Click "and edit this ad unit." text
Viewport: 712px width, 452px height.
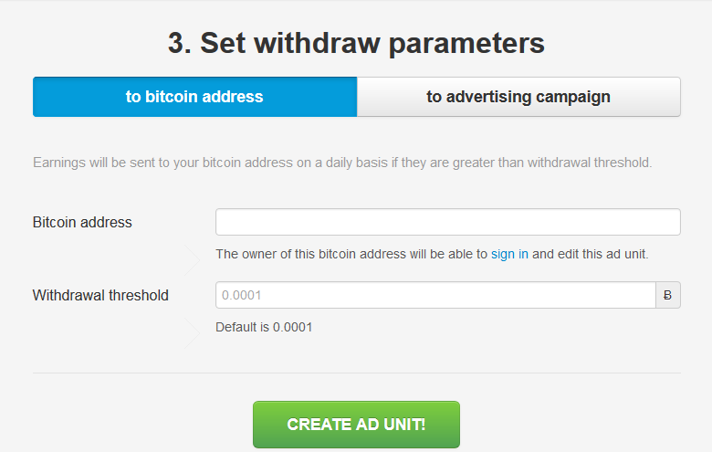(x=591, y=254)
